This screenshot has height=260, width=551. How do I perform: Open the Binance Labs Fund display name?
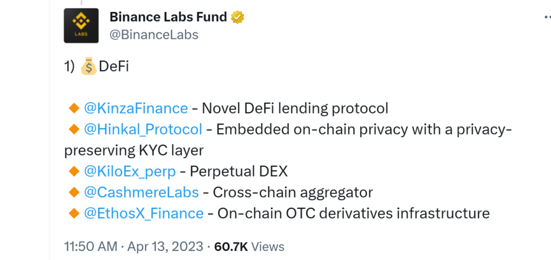[168, 17]
